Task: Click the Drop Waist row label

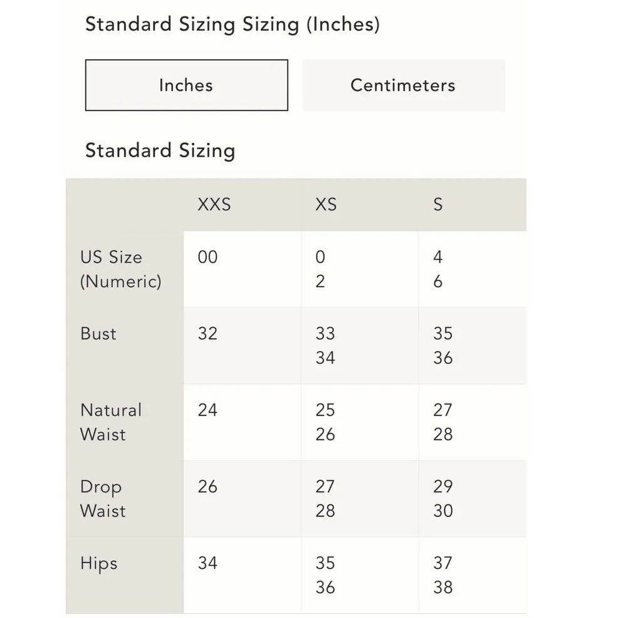Action: 103,498
